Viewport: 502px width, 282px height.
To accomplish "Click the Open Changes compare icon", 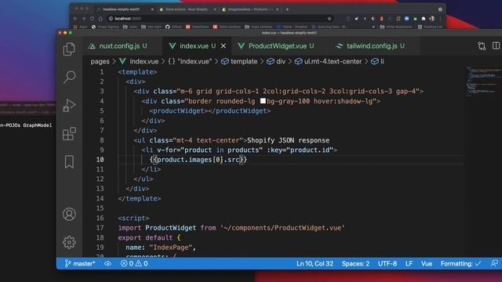I will pos(482,46).
